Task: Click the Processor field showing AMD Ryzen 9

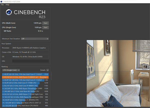Action: (x=30, y=48)
